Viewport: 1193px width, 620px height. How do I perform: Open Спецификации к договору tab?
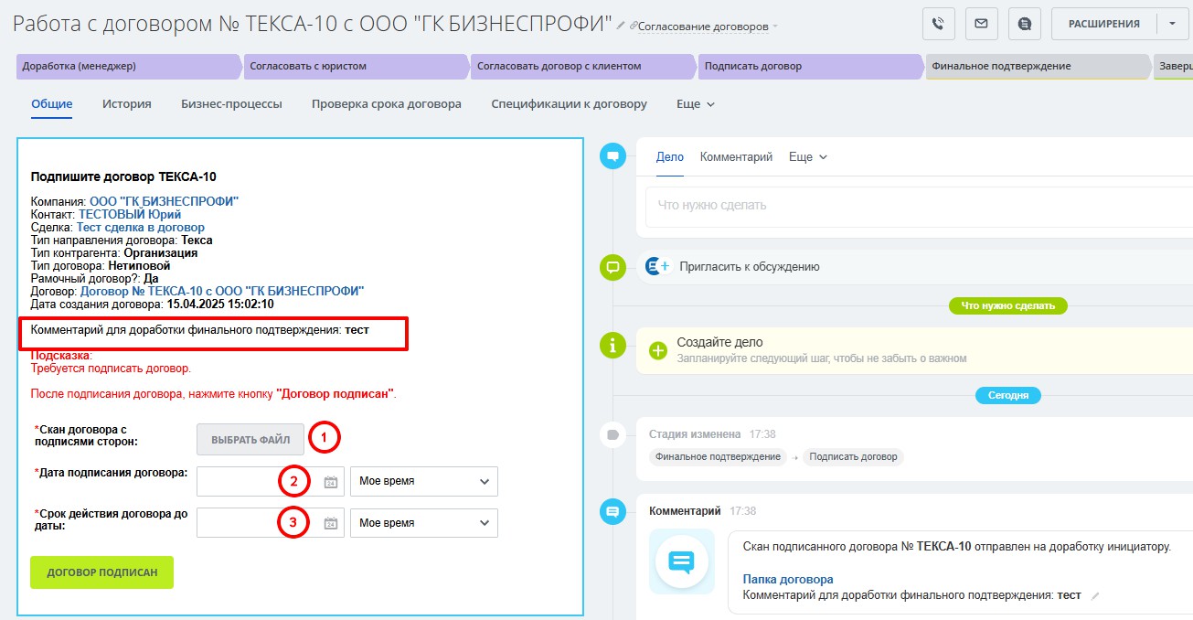[x=569, y=104]
